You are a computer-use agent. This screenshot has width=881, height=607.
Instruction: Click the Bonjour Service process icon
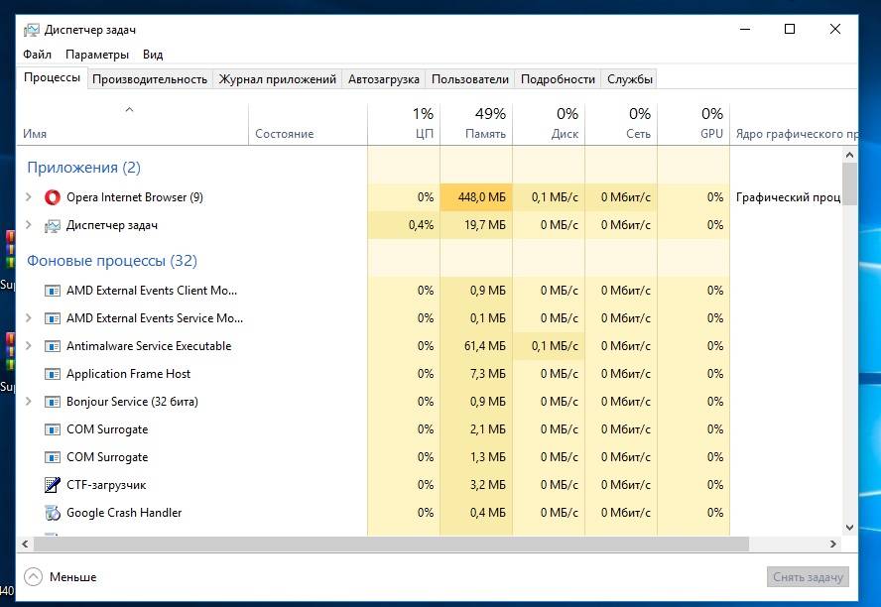pos(53,402)
